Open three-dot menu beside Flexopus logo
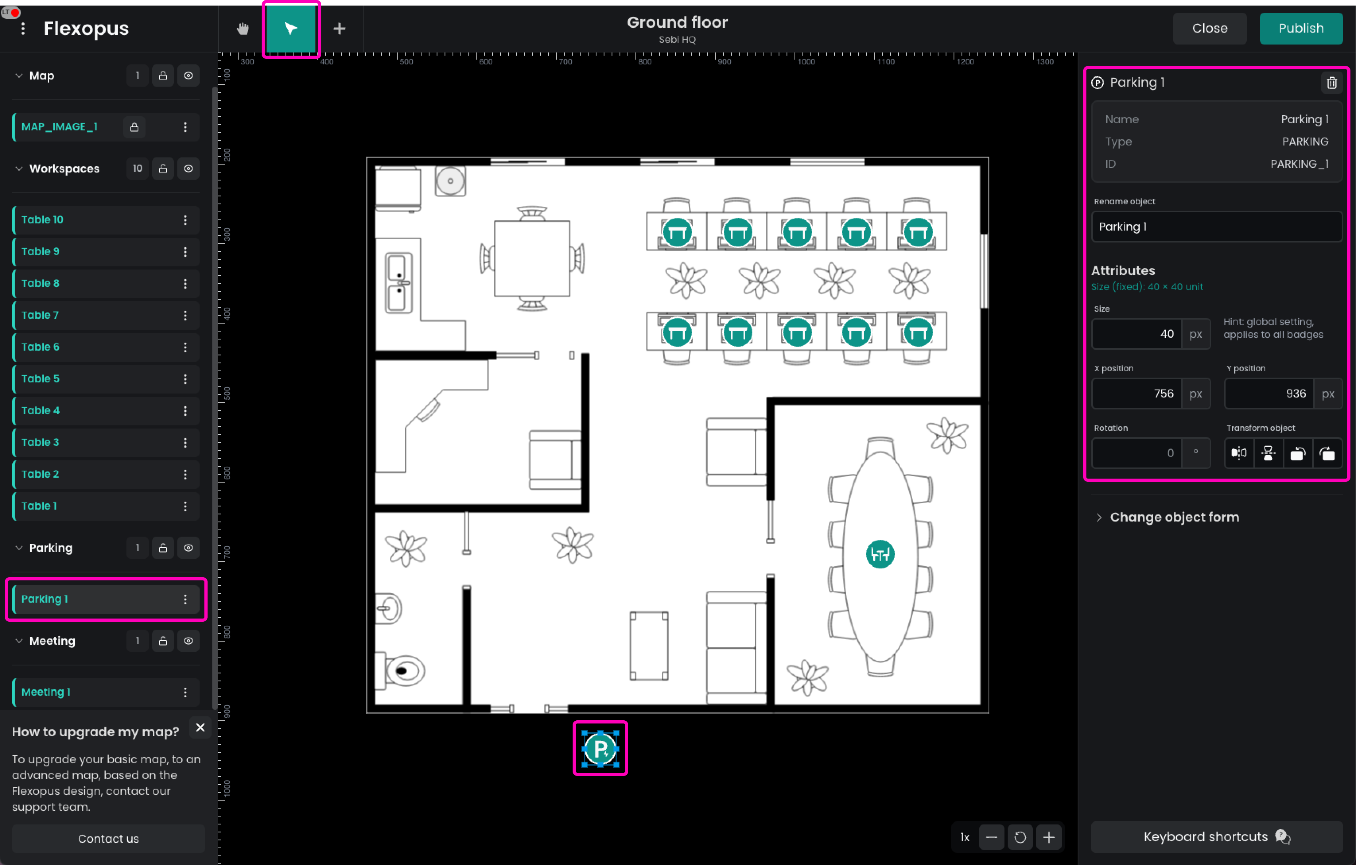This screenshot has width=1356, height=865. click(x=23, y=29)
